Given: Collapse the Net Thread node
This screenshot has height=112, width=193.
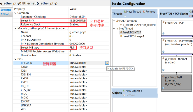Looking at the screenshot, I should 114,29.
